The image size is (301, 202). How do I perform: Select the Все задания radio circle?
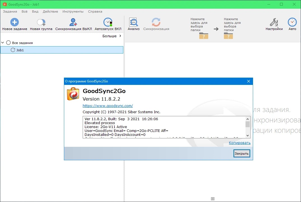[x=8, y=43]
